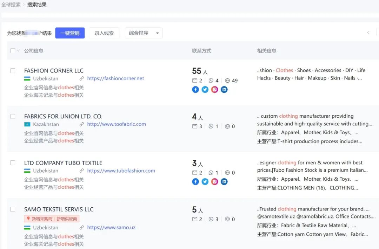The image size is (379, 249).
Task: Click the 一键营销 button
Action: [x=70, y=33]
